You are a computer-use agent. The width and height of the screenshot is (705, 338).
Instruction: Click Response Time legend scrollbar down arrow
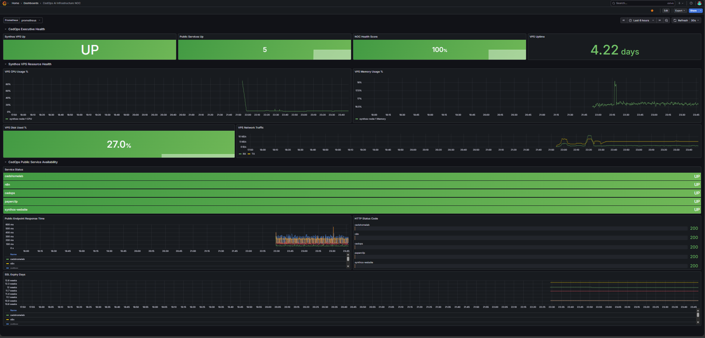point(348,266)
